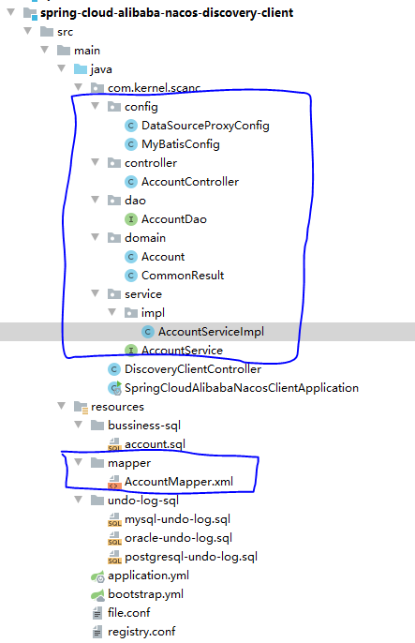Collapse the domain package arrow
The image size is (415, 643).
[x=95, y=237]
